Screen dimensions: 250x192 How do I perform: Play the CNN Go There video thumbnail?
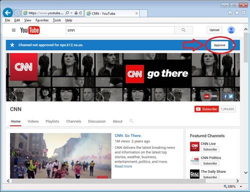[60, 156]
